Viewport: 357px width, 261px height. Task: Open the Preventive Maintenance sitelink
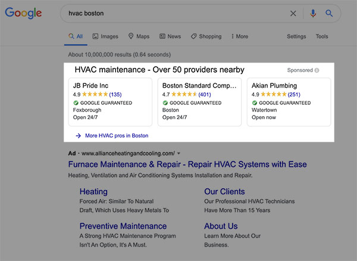(x=123, y=226)
